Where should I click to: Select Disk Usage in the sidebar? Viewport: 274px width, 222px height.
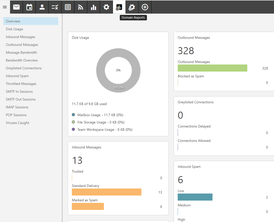point(14,29)
